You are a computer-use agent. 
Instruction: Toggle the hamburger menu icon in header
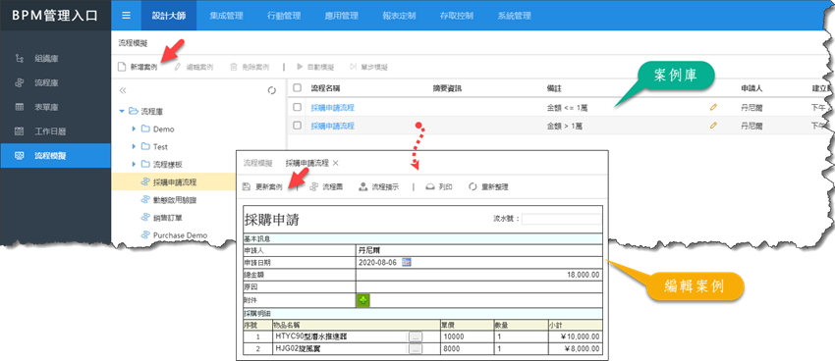(x=126, y=16)
